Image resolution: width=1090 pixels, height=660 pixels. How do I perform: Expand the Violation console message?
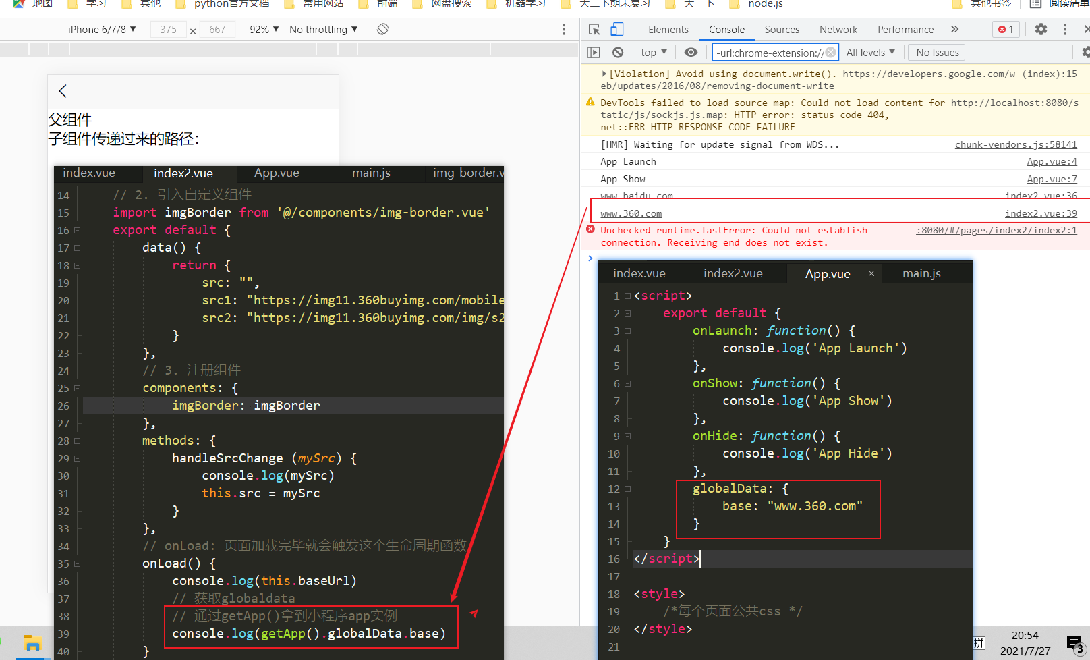604,74
